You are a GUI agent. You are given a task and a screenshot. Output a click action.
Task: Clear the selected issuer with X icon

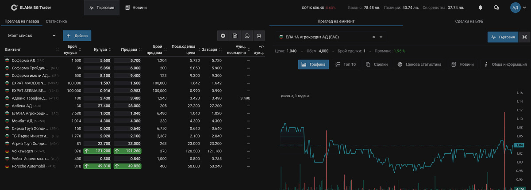click(x=373, y=37)
